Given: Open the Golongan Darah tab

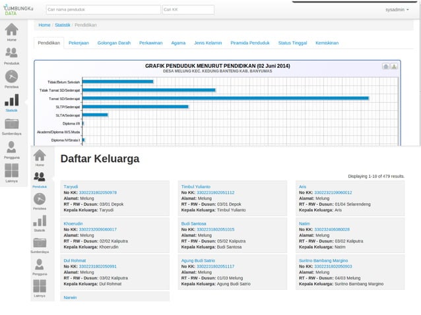Looking at the screenshot, I should 113,43.
